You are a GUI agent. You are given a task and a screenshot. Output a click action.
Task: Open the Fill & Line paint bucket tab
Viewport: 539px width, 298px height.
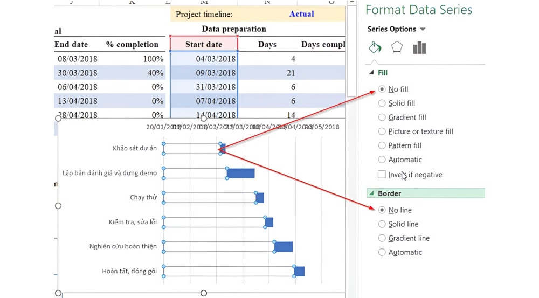[375, 48]
